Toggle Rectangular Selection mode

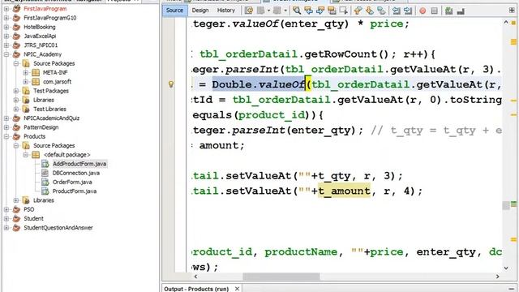[x=343, y=11]
